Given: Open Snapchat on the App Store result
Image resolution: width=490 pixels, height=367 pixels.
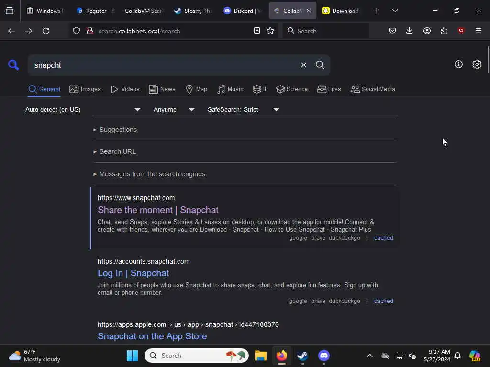Looking at the screenshot, I should (x=152, y=336).
